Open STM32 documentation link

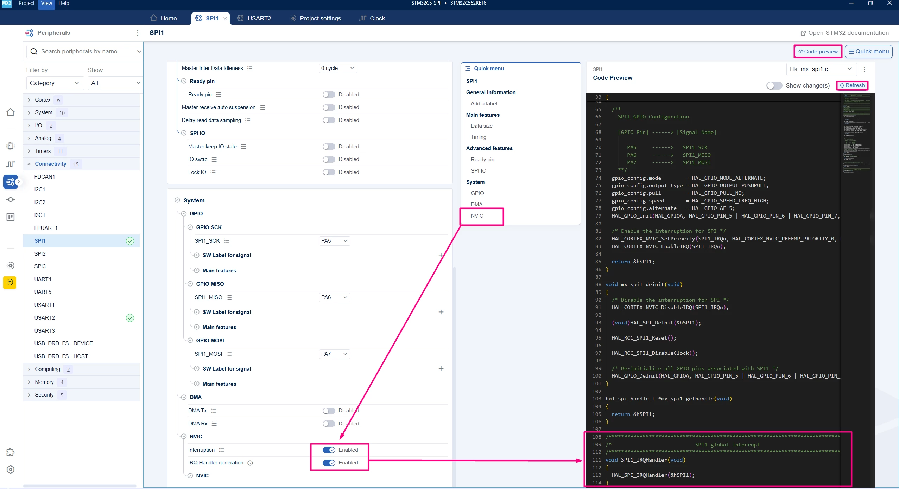844,33
